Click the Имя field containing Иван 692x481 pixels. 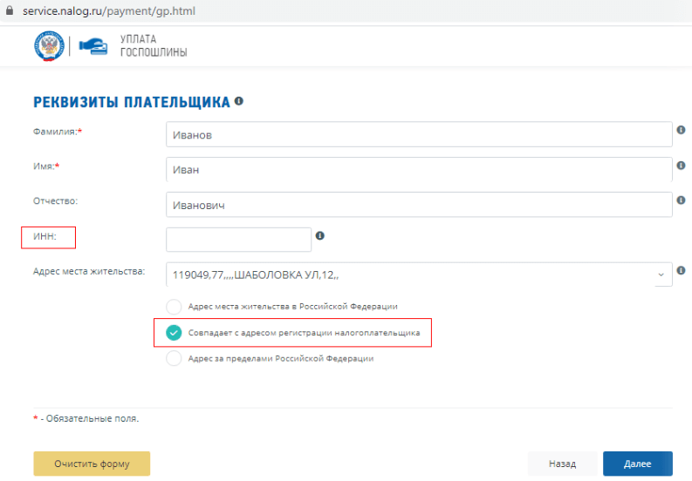tap(418, 170)
